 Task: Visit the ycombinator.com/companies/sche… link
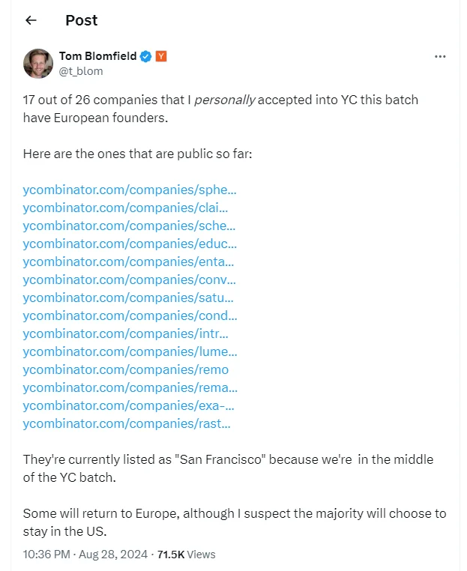(129, 226)
